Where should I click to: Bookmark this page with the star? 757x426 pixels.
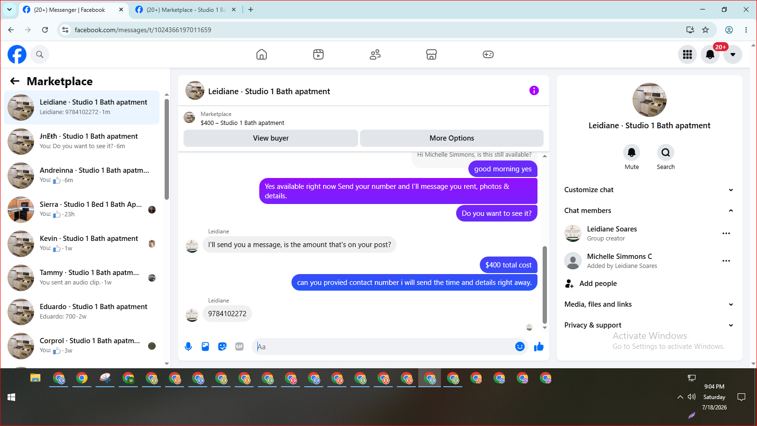pos(705,30)
